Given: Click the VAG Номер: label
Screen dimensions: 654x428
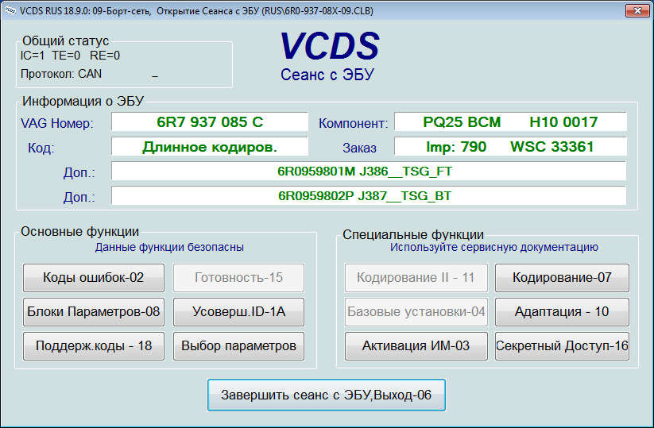Looking at the screenshot, I should pyautogui.click(x=57, y=123).
